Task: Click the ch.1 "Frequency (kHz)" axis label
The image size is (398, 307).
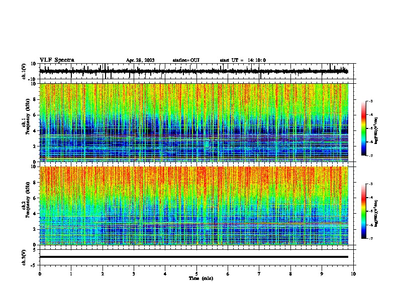Action: (28, 116)
